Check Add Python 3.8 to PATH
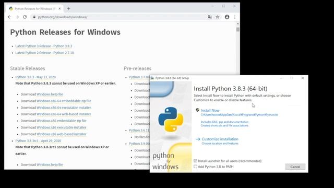The height and width of the screenshot is (188, 334). (195, 167)
